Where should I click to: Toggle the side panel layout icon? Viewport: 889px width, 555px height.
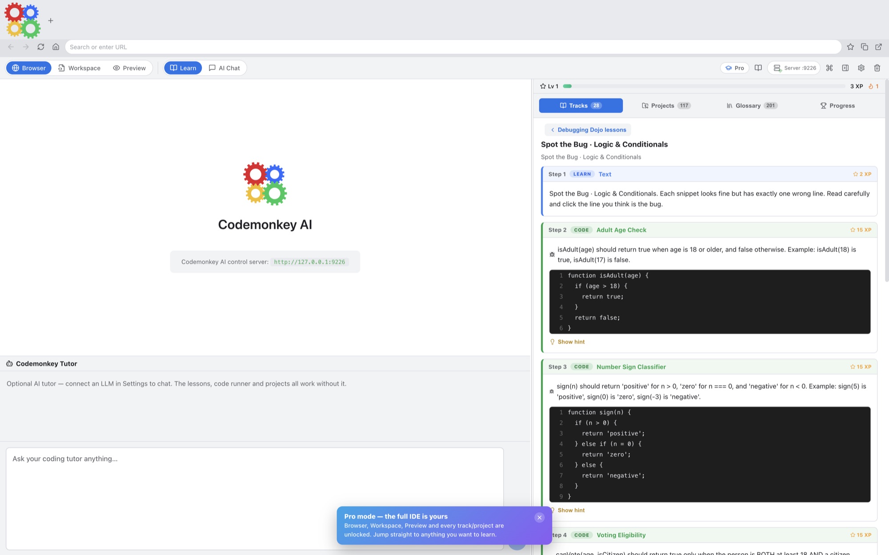(x=845, y=68)
